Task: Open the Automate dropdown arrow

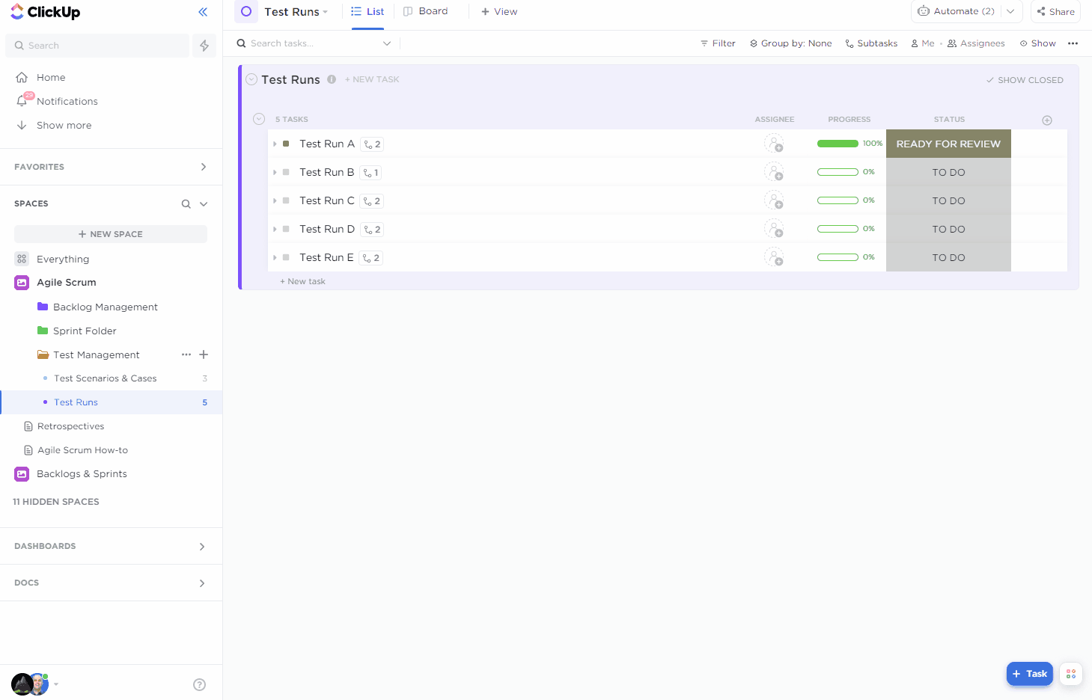Action: pyautogui.click(x=1010, y=11)
